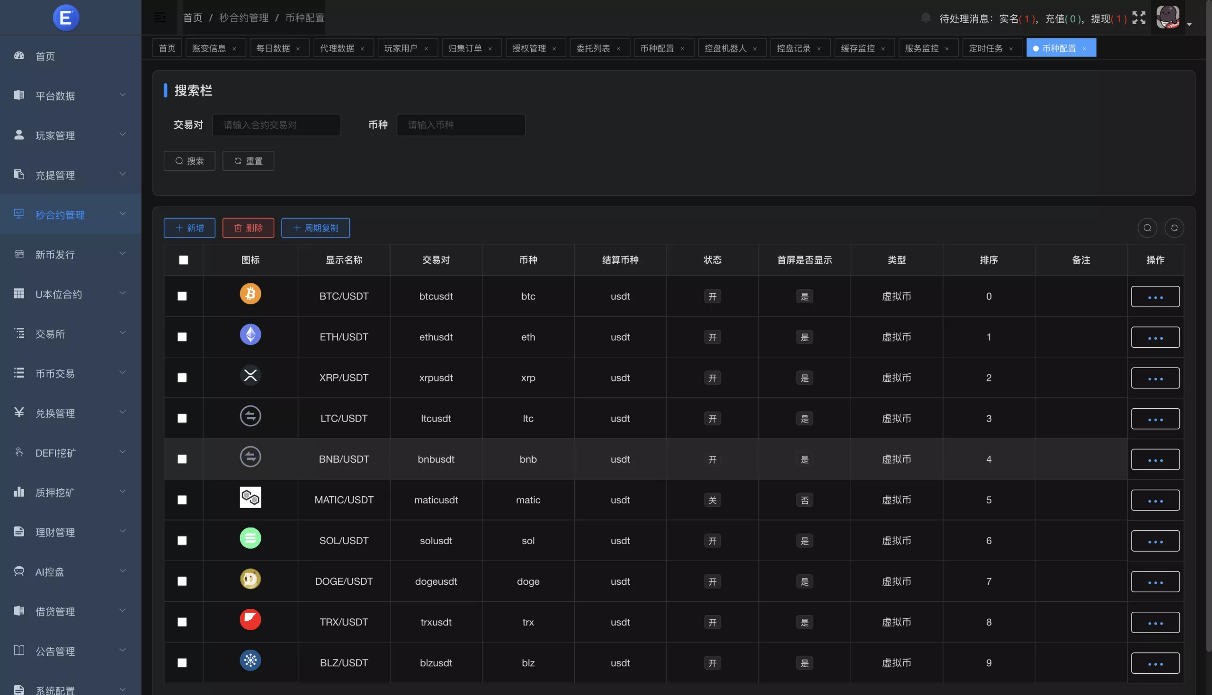Toggle the select-all checkbox in the table header
The height and width of the screenshot is (695, 1212).
pyautogui.click(x=183, y=260)
